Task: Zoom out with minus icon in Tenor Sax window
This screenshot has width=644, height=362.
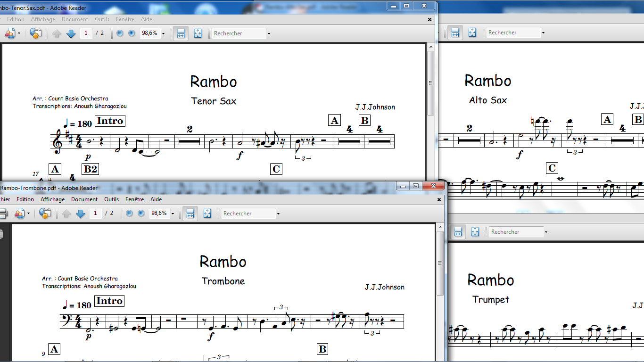Action: click(120, 33)
